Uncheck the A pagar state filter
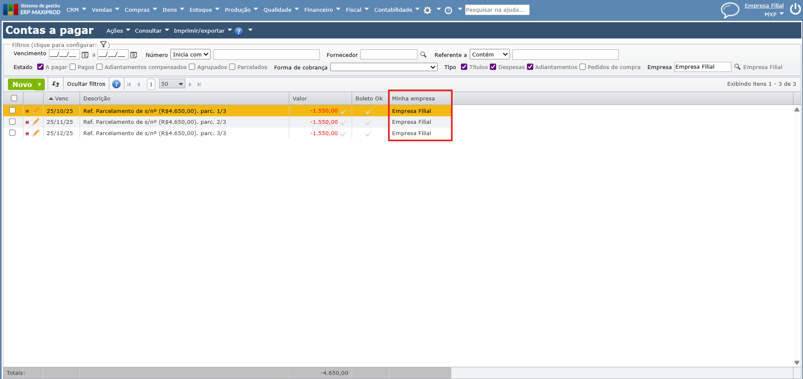 point(41,67)
